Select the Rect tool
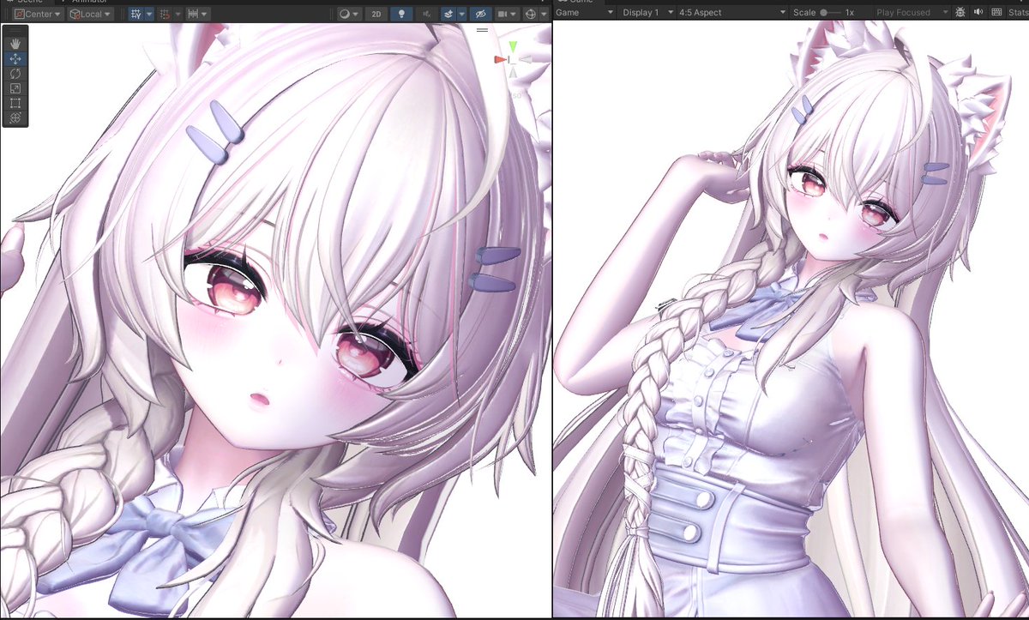This screenshot has width=1029, height=620. tap(15, 103)
